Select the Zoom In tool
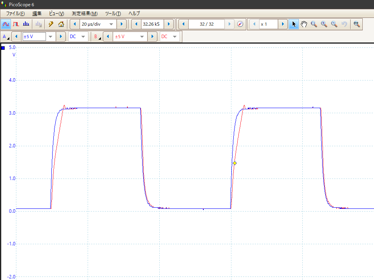 324,24
